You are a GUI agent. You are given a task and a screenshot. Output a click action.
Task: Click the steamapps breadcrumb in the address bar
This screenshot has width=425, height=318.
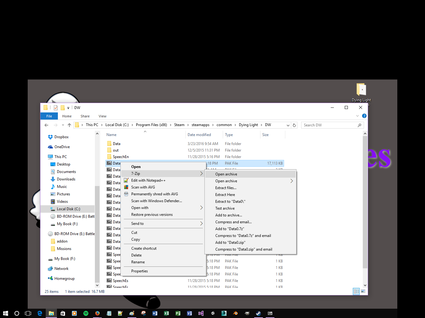[200, 125]
